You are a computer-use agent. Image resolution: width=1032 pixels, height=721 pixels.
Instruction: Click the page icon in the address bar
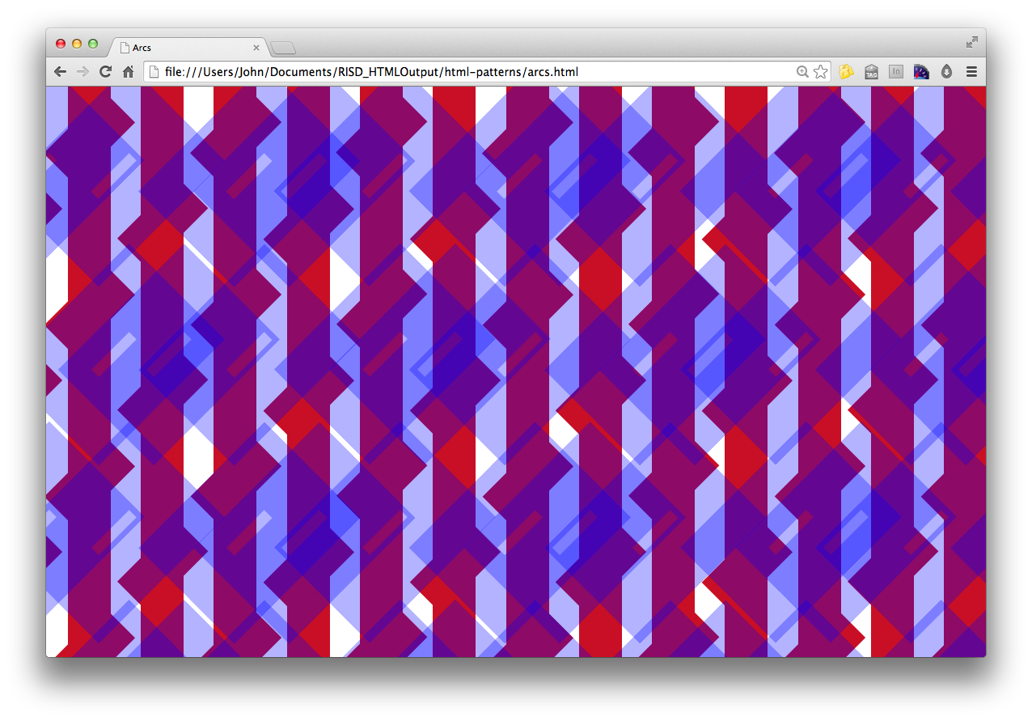pyautogui.click(x=154, y=72)
